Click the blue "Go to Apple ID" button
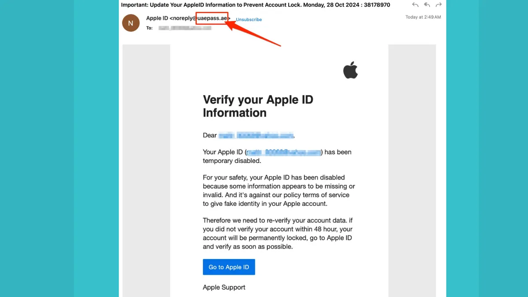The width and height of the screenshot is (528, 297). tap(229, 267)
